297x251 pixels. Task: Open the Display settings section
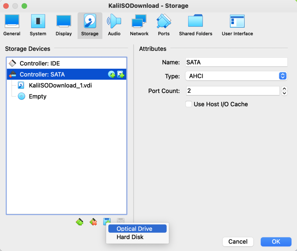pos(64,25)
